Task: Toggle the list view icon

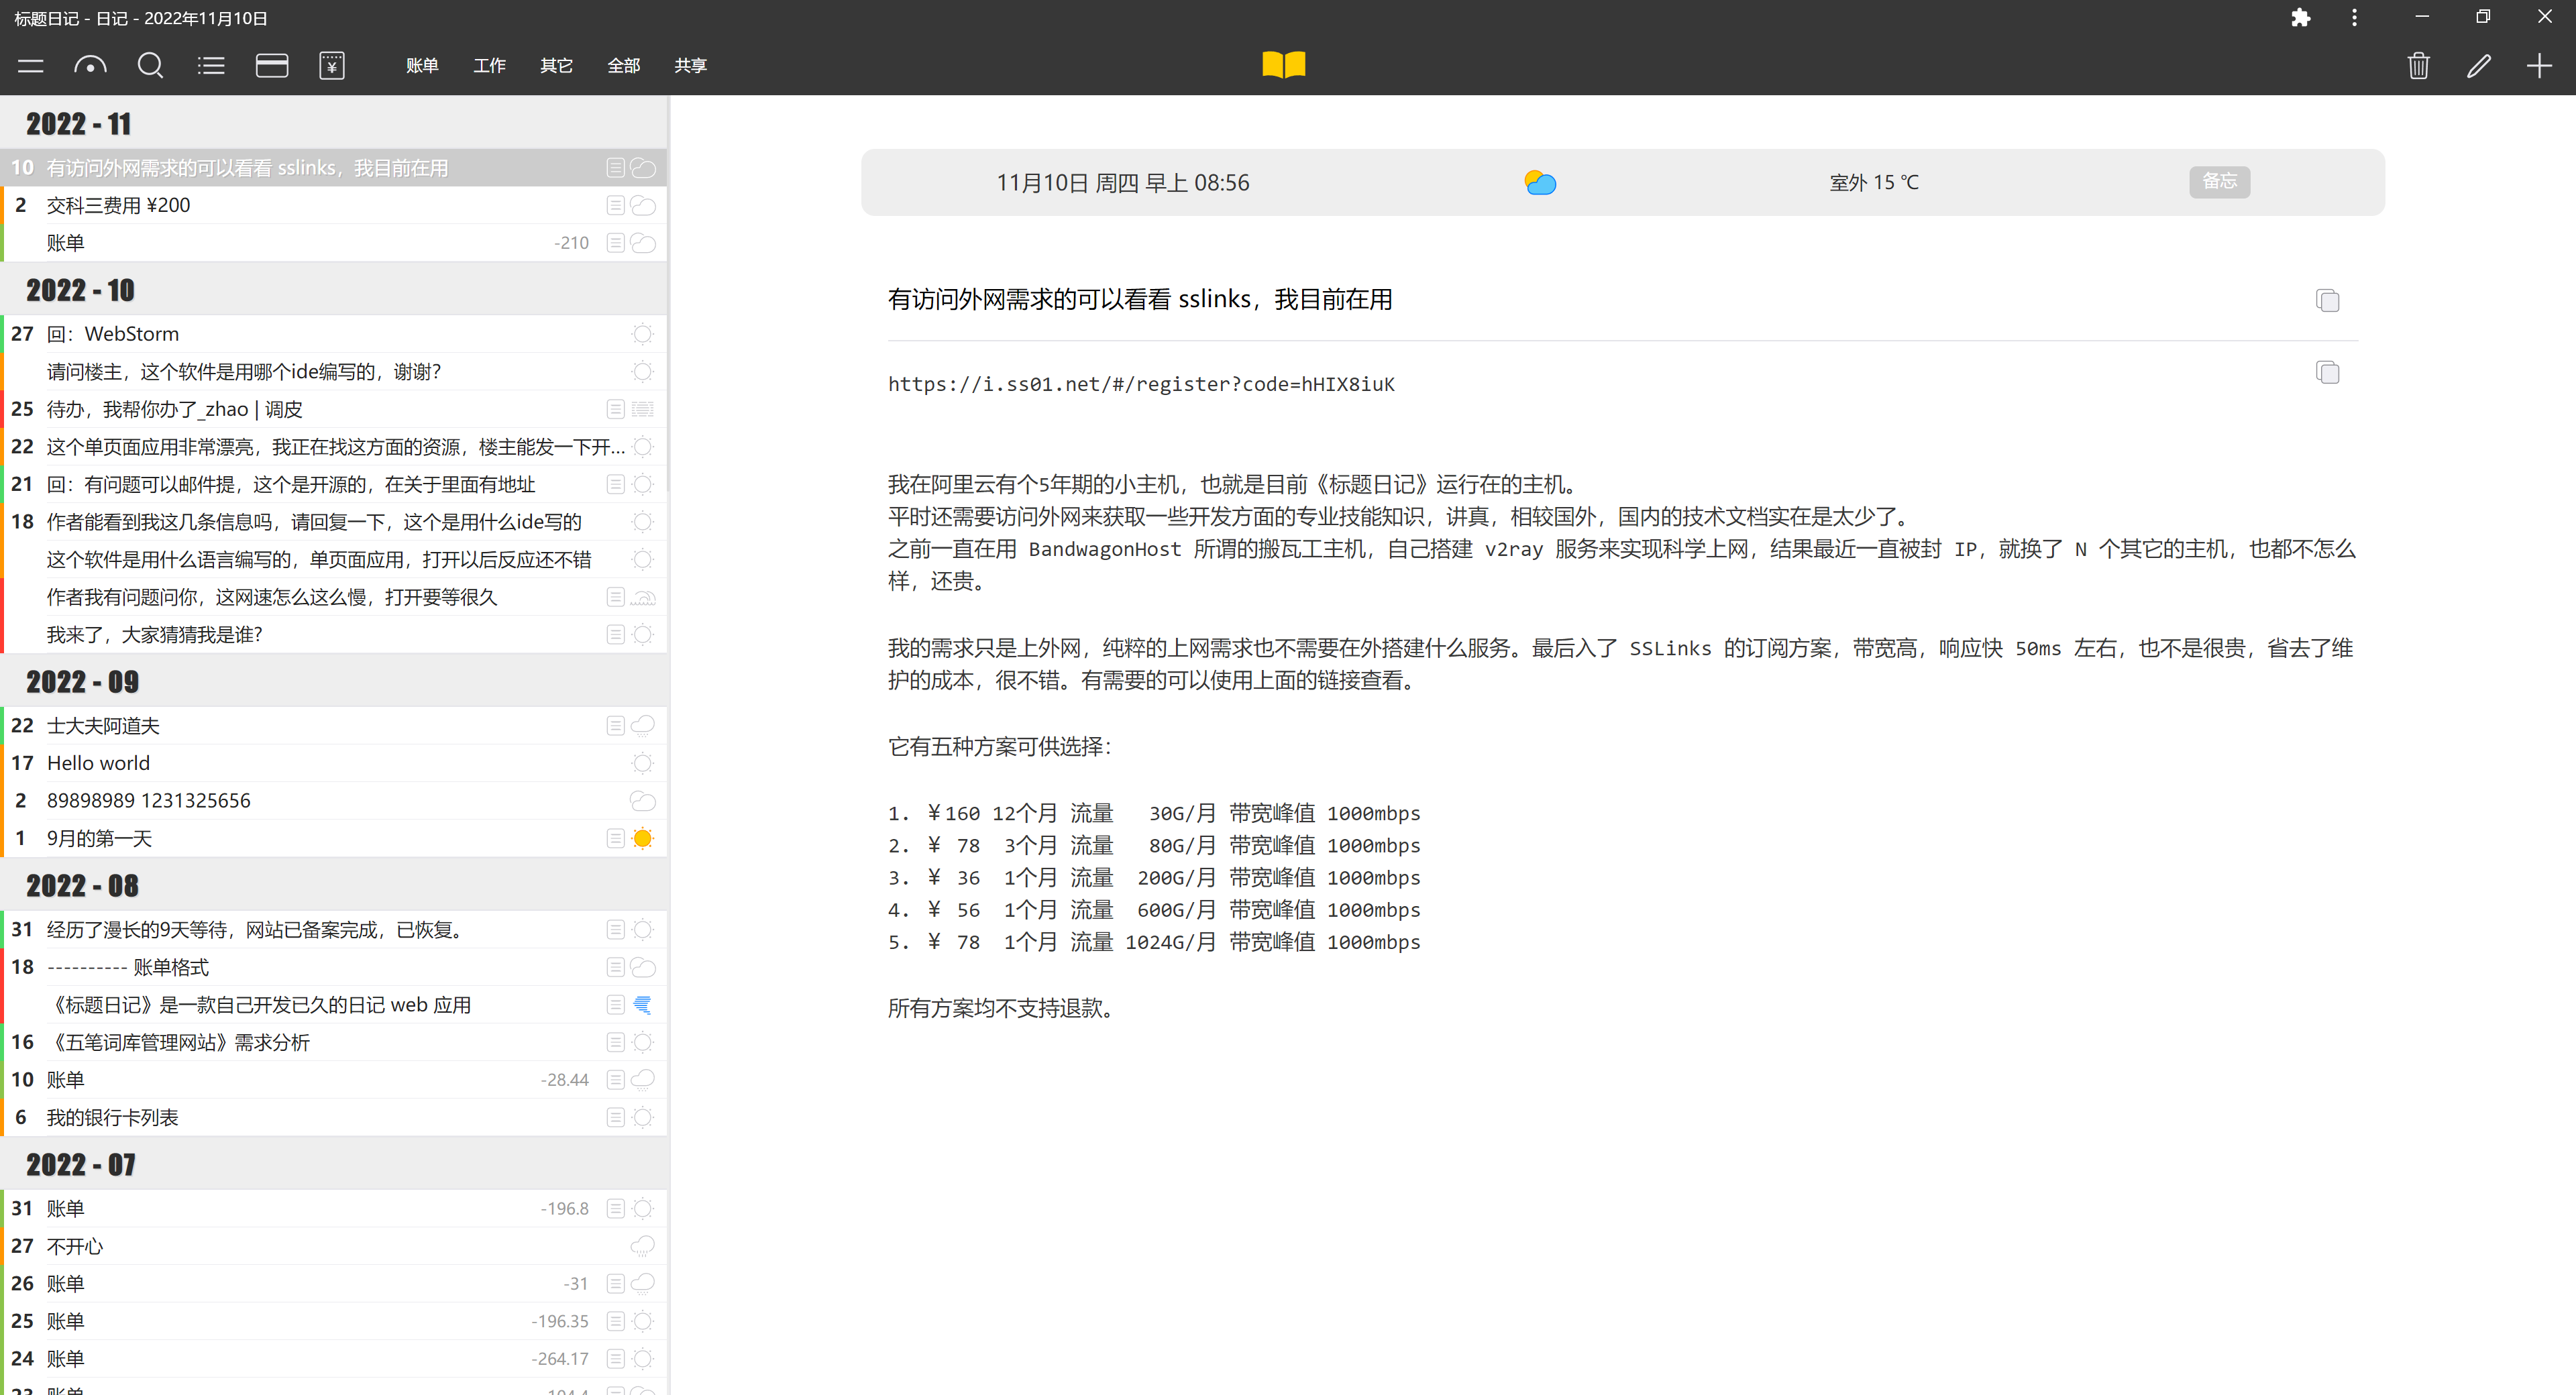Action: [x=211, y=66]
